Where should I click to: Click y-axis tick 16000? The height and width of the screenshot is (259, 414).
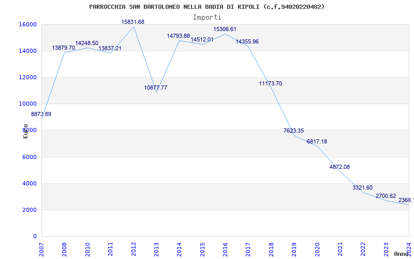click(x=27, y=24)
